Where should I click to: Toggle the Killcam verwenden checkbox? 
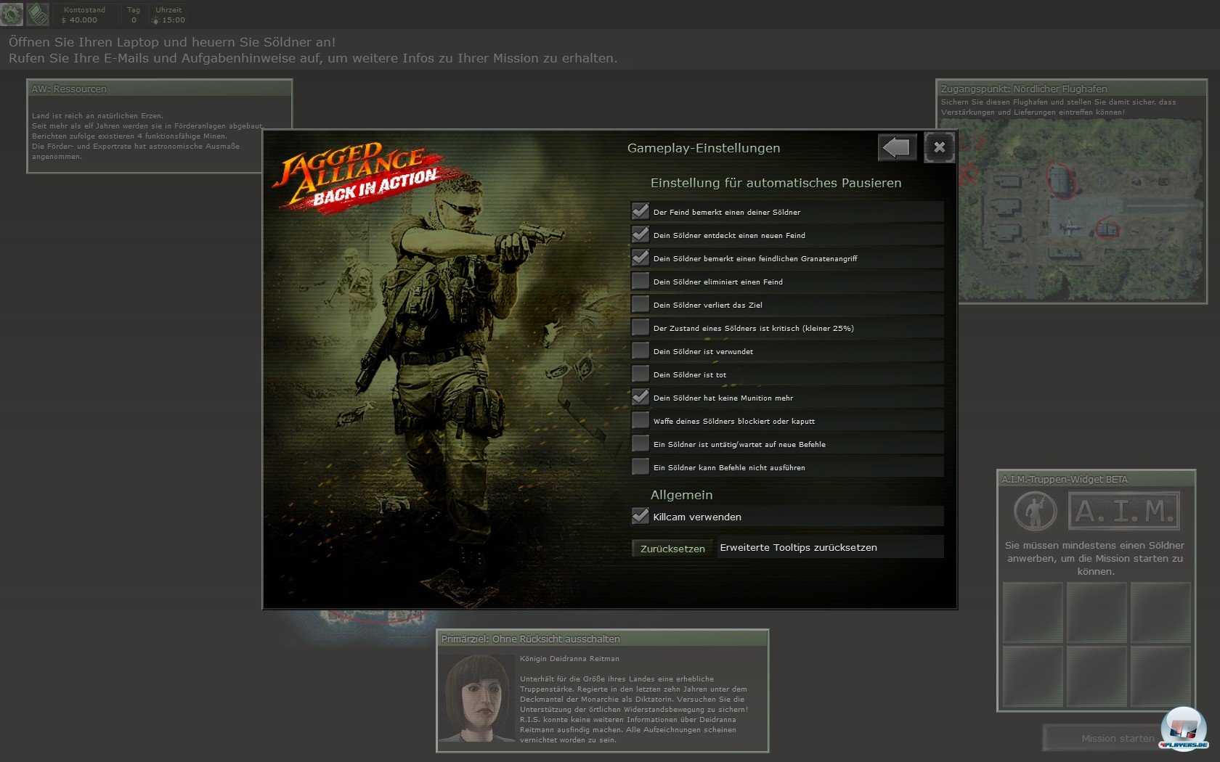(640, 516)
